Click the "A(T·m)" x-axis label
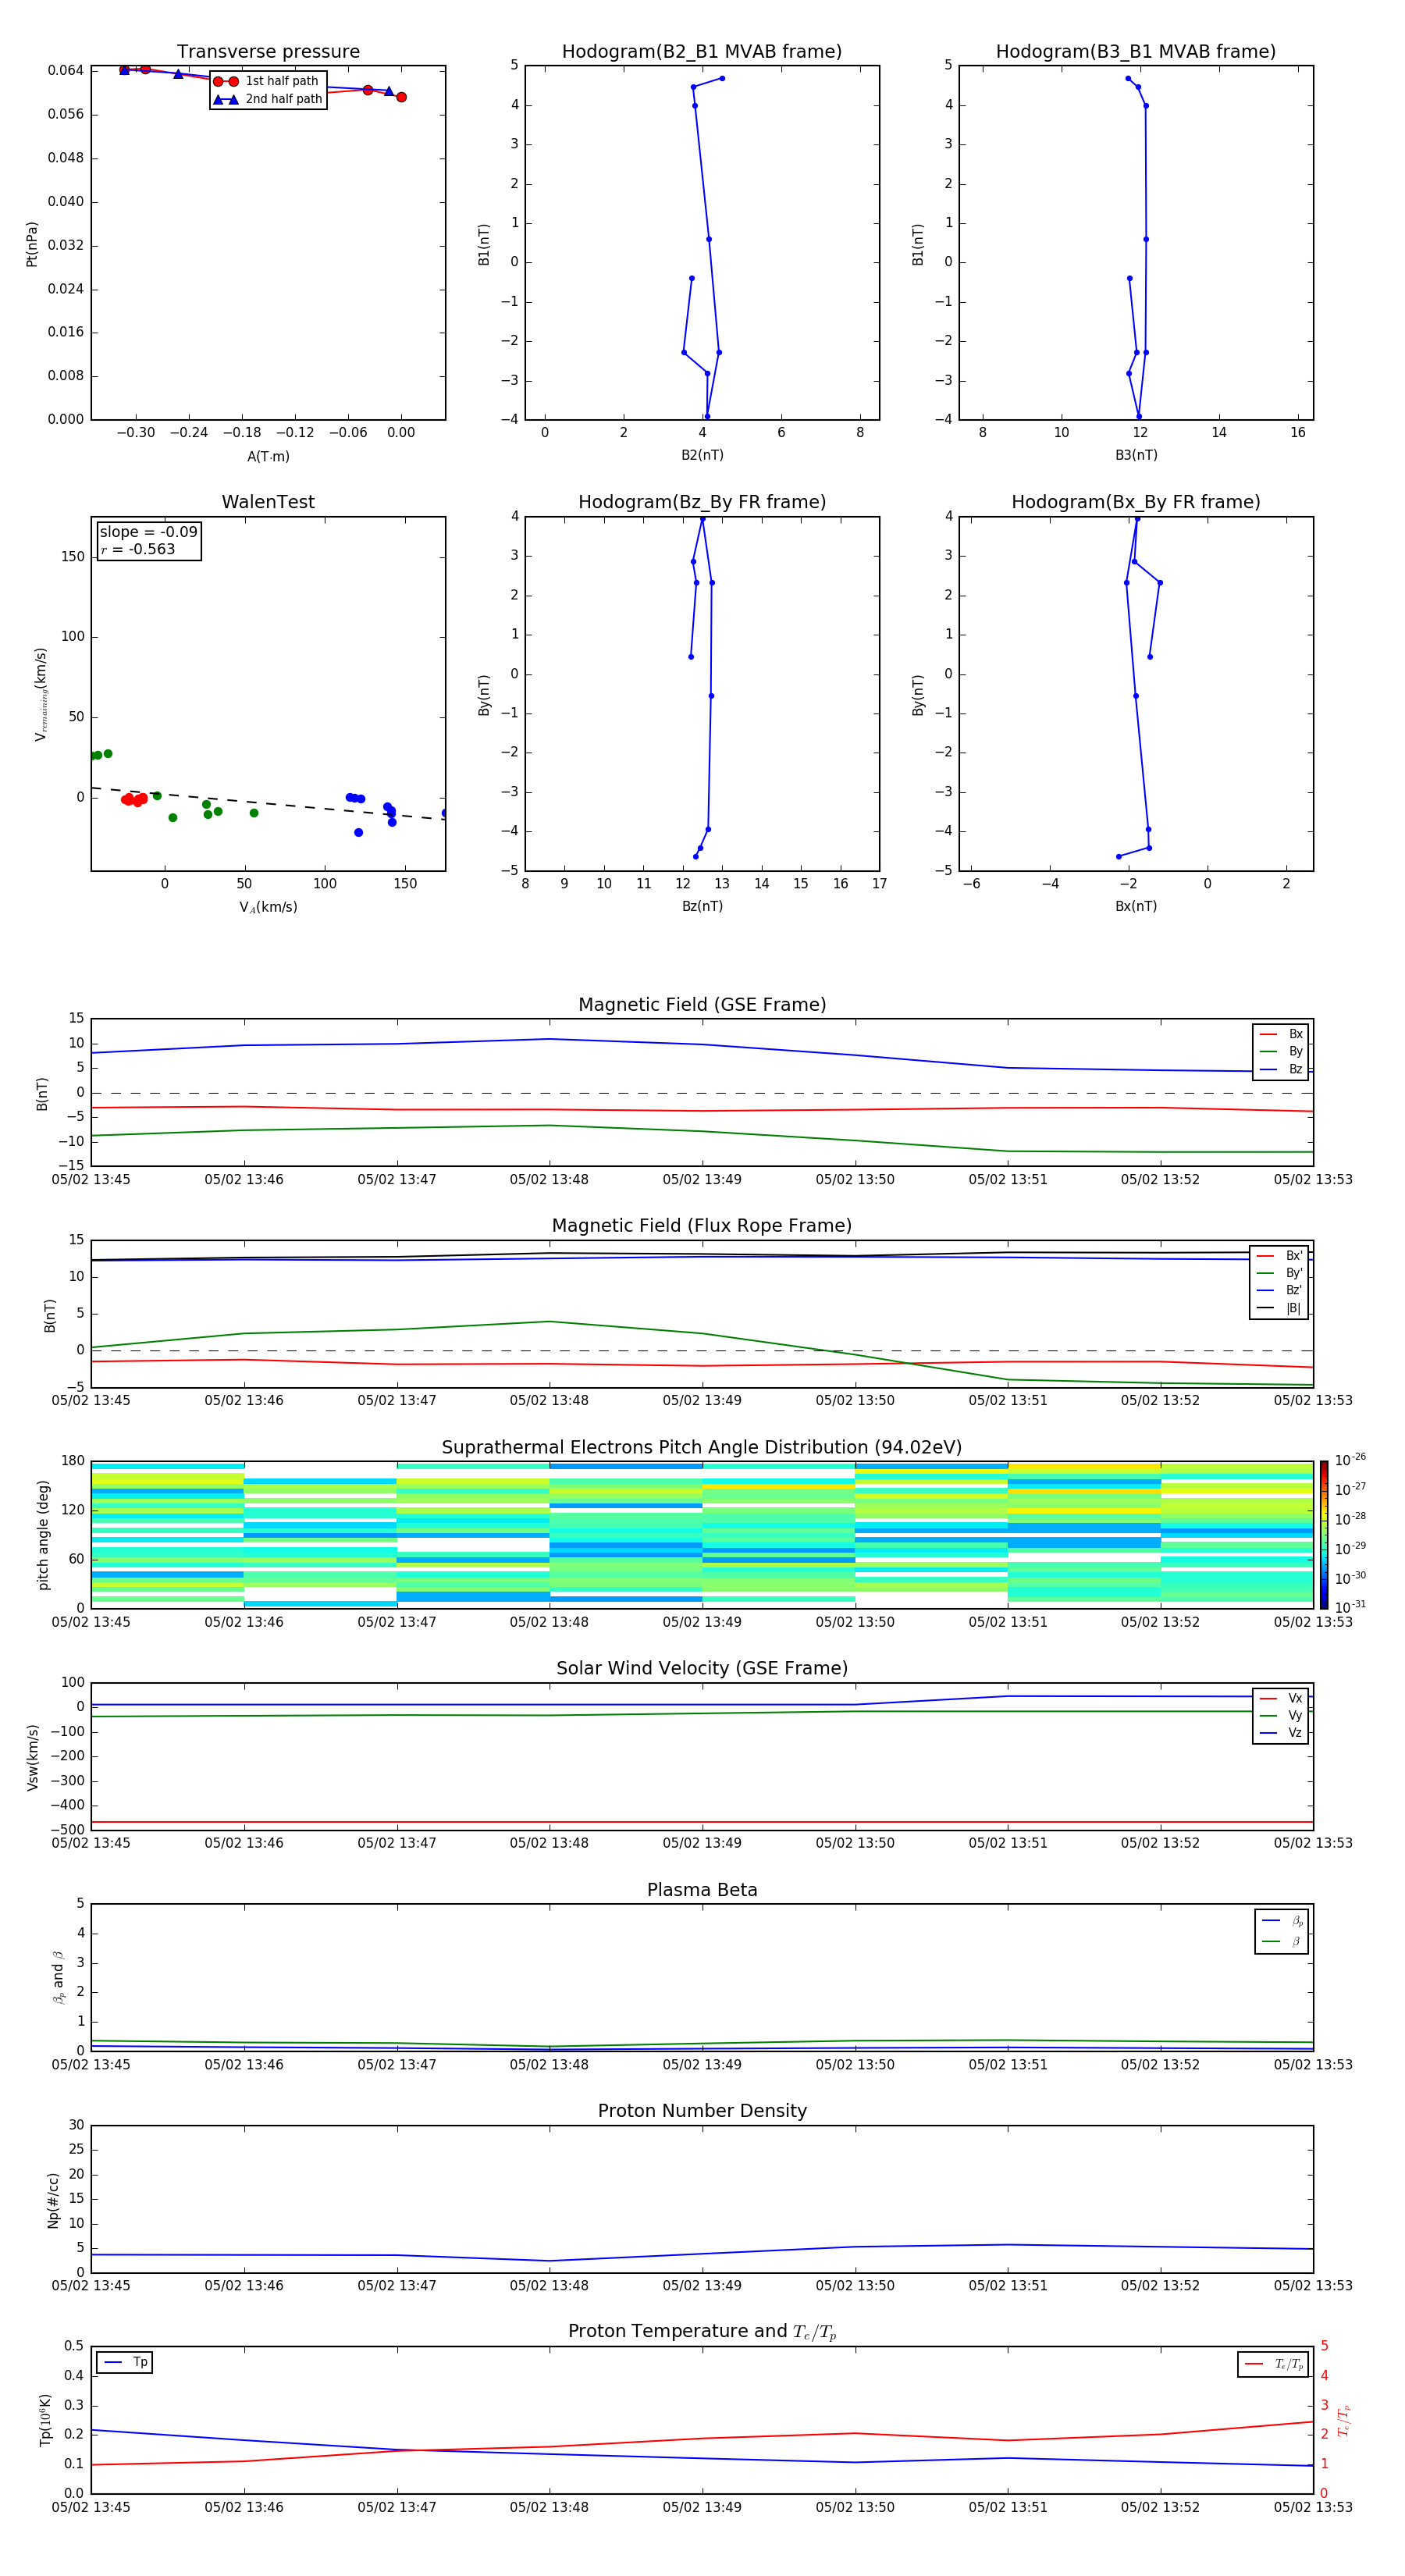The width and height of the screenshot is (1405, 2576). tap(268, 456)
